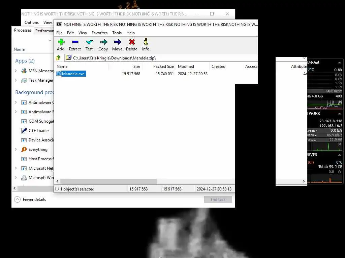Select Task Manager process icon
This screenshot has height=258, width=345.
[x=24, y=80]
